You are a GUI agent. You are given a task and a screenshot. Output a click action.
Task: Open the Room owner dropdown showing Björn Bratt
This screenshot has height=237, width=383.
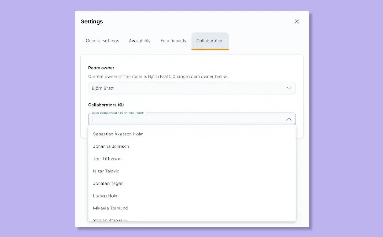[x=192, y=88]
